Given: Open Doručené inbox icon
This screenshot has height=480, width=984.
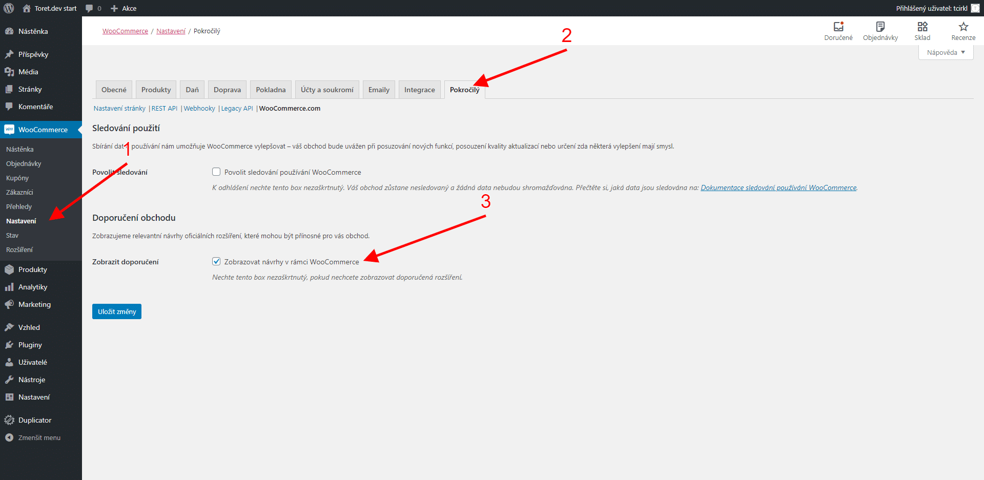Looking at the screenshot, I should coord(838,27).
